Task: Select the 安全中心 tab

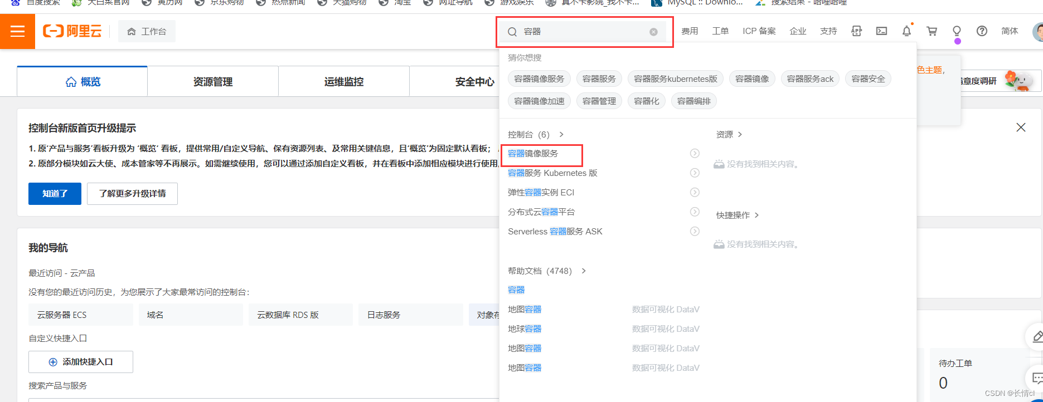Action: click(x=474, y=82)
